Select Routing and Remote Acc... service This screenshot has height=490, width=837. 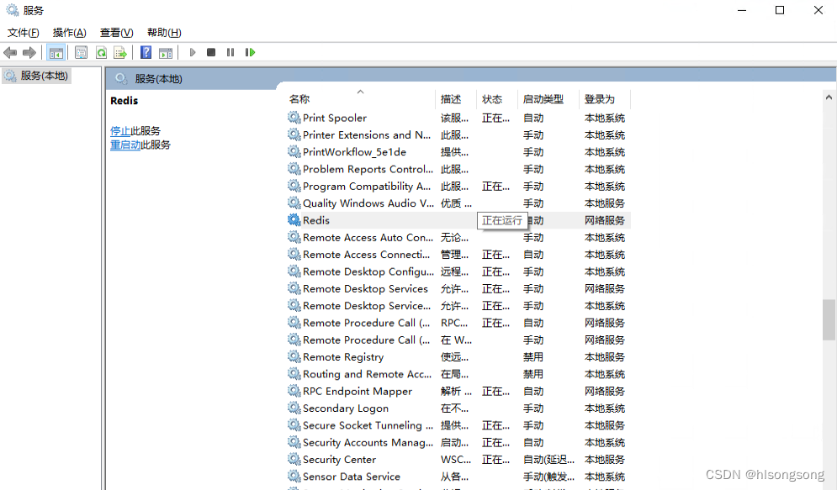pyautogui.click(x=368, y=374)
